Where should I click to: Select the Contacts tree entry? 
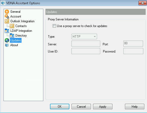(21, 26)
